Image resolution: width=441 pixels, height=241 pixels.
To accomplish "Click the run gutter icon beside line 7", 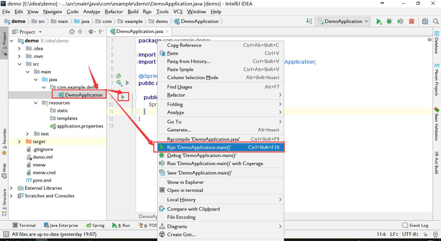I will [127, 83].
